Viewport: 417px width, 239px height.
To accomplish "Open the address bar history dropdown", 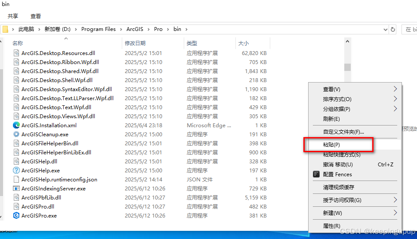I will (385, 30).
